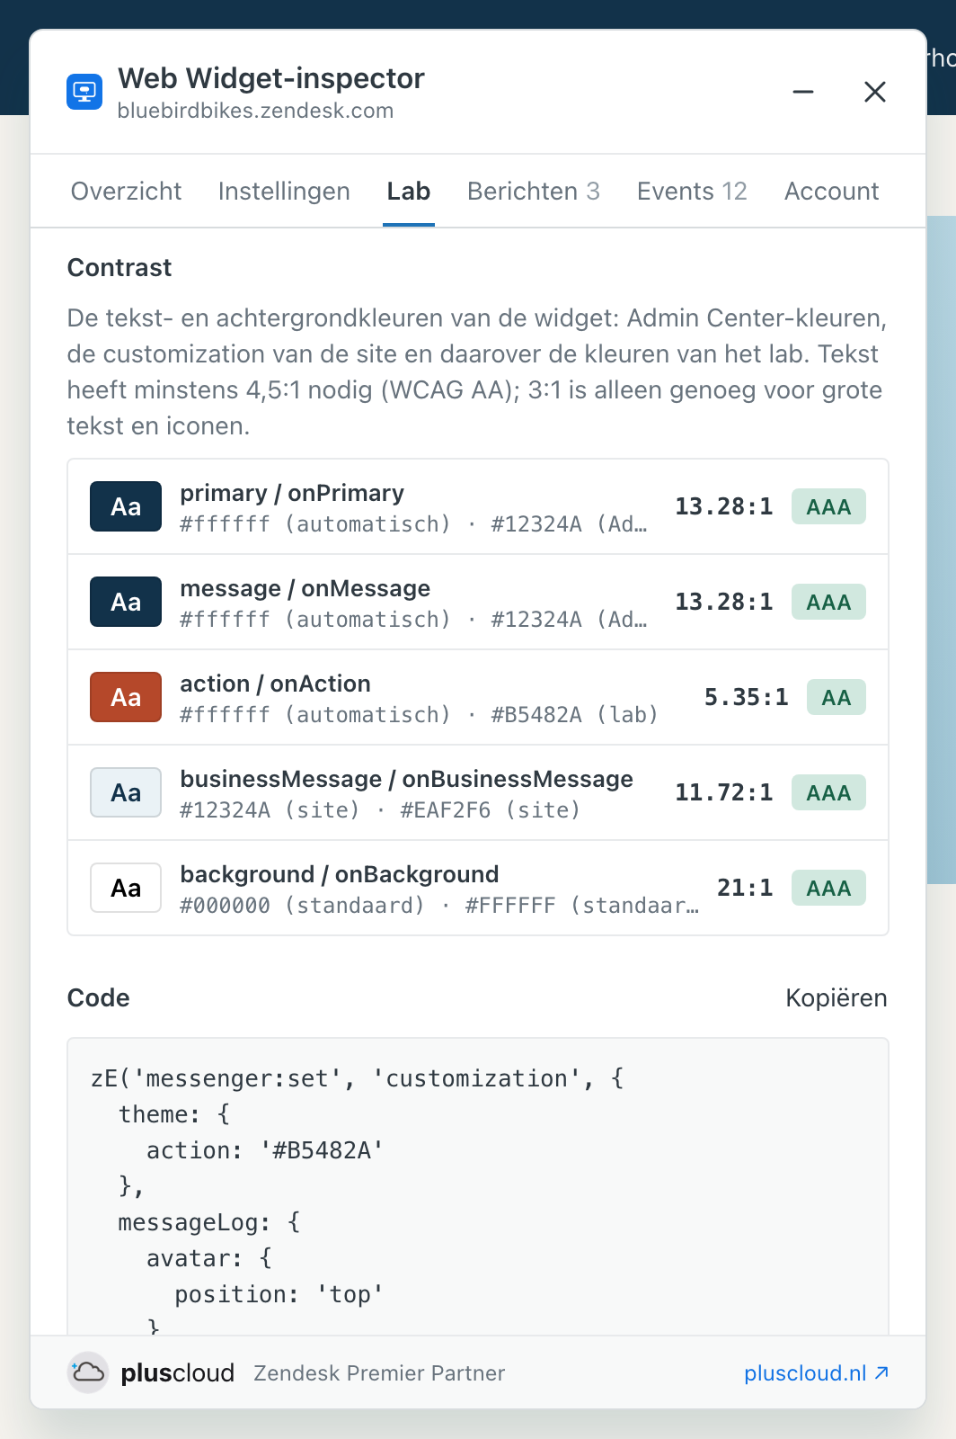Viewport: 956px width, 1439px height.
Task: Open the Berichten tab
Action: [x=534, y=192]
